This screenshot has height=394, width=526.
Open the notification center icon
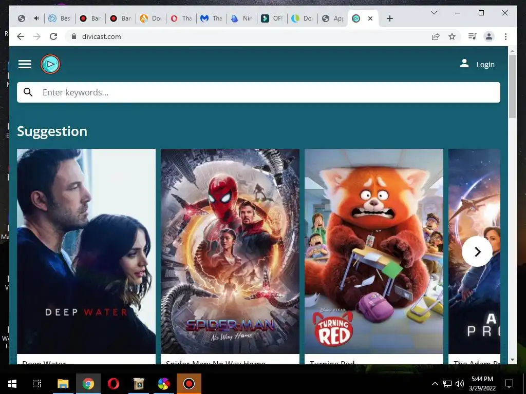509,384
